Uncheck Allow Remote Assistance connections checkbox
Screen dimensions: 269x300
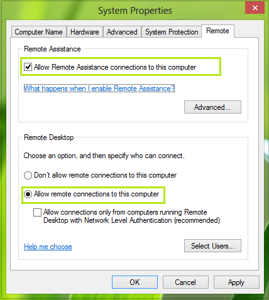pyautogui.click(x=28, y=67)
